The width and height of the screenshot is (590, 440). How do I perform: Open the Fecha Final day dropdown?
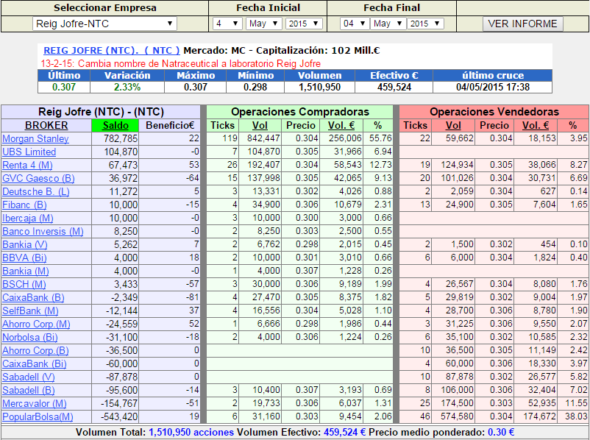pyautogui.click(x=354, y=24)
